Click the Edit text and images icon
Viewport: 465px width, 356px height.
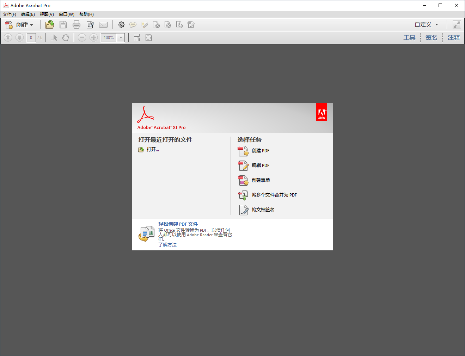coord(90,25)
